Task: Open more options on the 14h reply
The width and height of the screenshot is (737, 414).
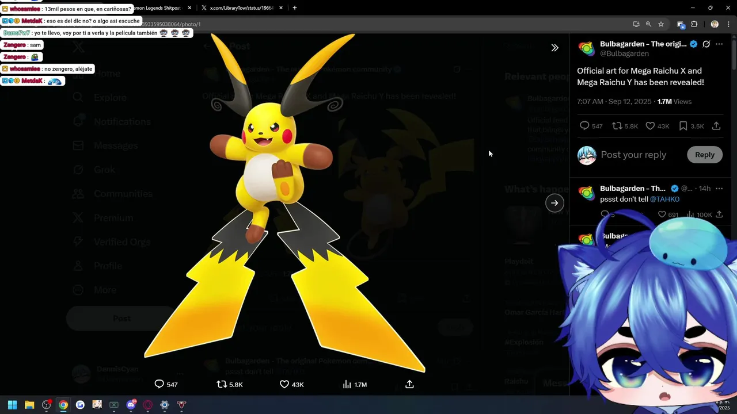Action: click(719, 188)
